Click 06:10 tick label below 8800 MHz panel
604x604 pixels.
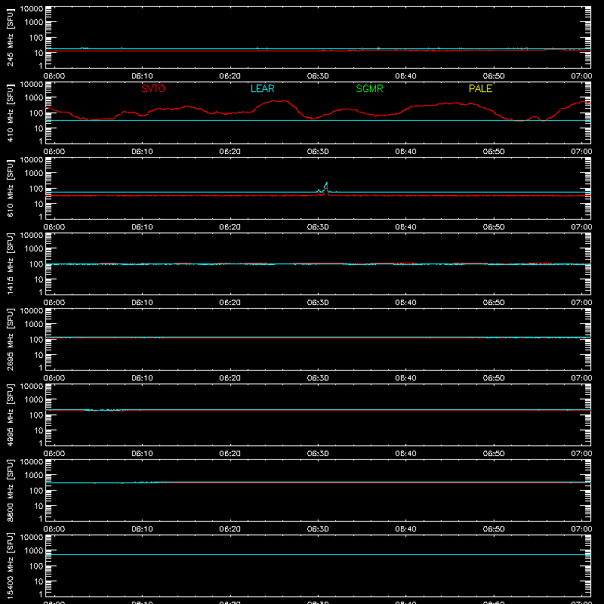[142, 529]
